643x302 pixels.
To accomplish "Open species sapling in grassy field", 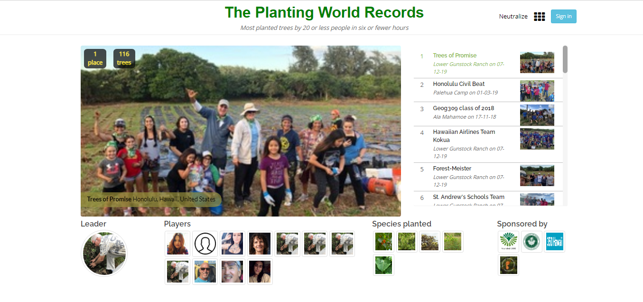I will pyautogui.click(x=453, y=241).
